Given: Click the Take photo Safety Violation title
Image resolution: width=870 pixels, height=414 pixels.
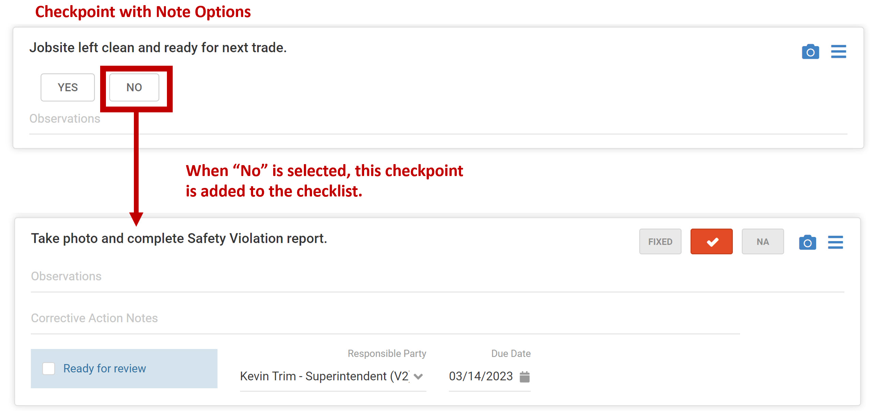Looking at the screenshot, I should point(179,239).
